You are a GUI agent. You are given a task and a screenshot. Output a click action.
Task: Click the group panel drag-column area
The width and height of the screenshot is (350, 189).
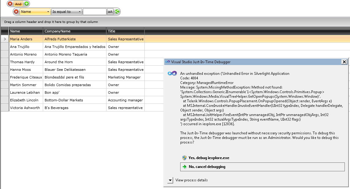point(175,22)
